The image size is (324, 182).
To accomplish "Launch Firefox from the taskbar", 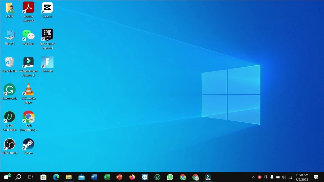I will (x=132, y=177).
